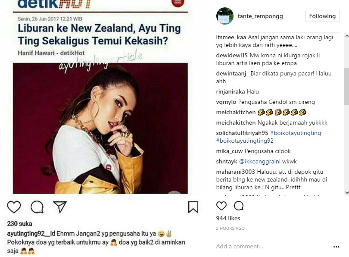The height and width of the screenshot is (257, 349).
Task: Open the #boikotayutingting92 hashtag
Action: [x=245, y=141]
